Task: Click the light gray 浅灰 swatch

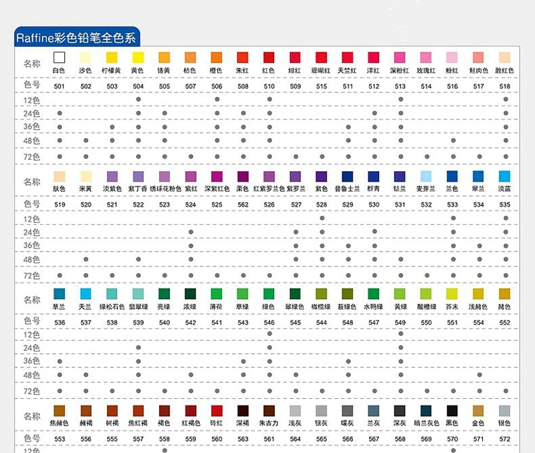Action: tap(295, 411)
